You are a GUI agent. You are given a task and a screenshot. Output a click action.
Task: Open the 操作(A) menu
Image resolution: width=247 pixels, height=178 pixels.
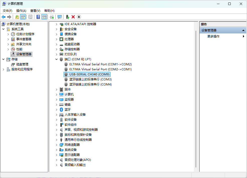21,11
